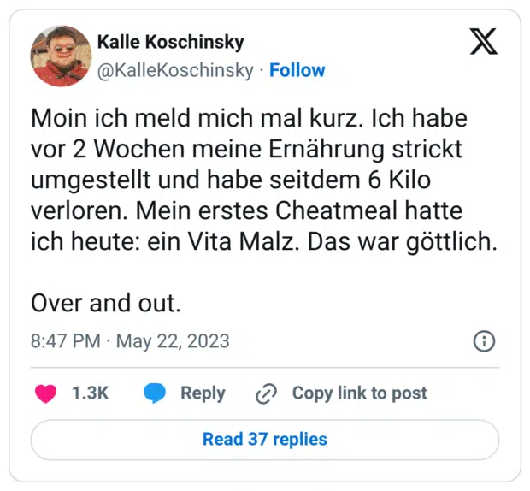Click the X logo icon
530x491 pixels.
[x=483, y=41]
